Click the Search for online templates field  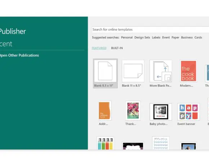coord(151,30)
